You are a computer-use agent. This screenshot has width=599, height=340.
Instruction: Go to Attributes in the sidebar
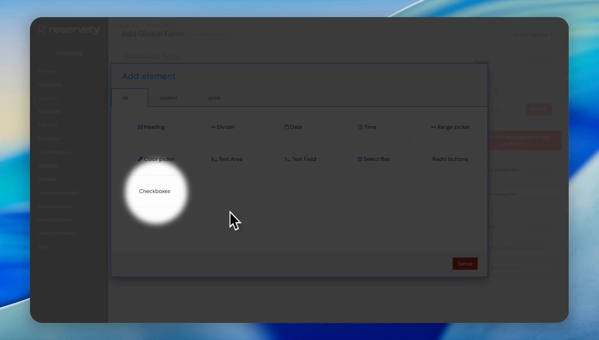(x=49, y=112)
